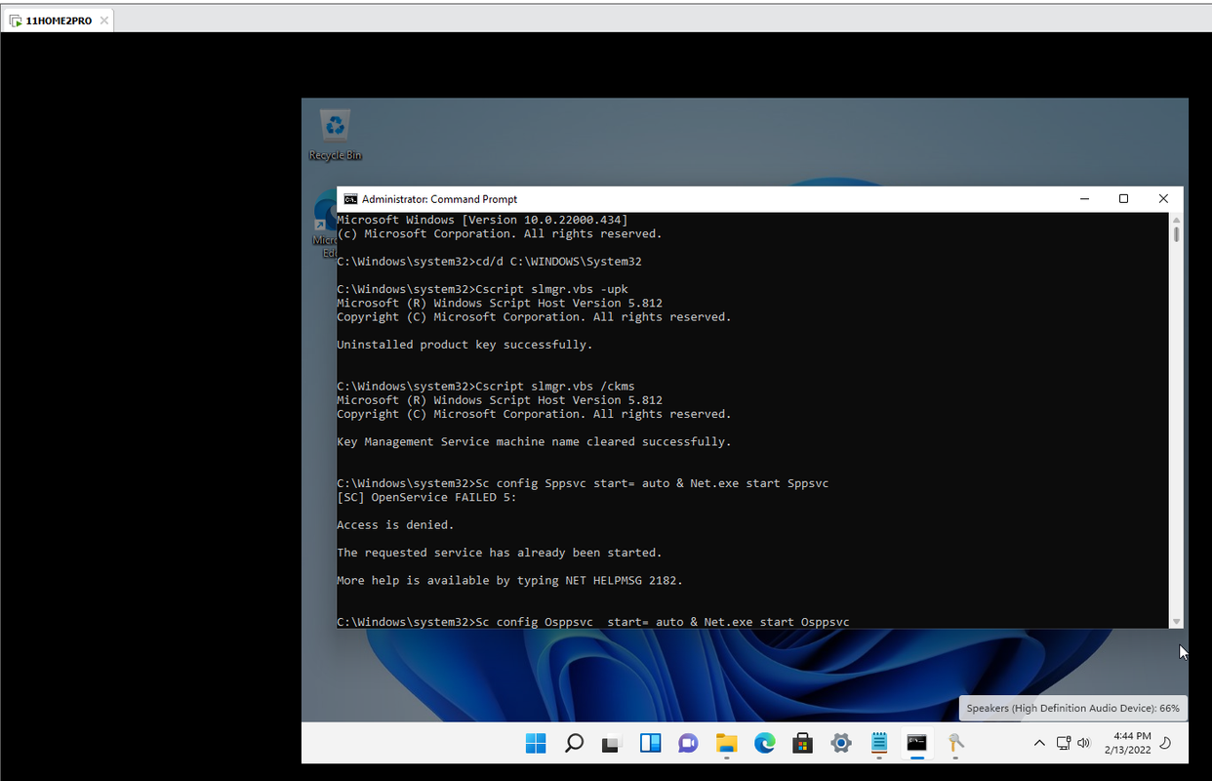Click the "Sc config Sppsvc" command line

pyautogui.click(x=583, y=483)
